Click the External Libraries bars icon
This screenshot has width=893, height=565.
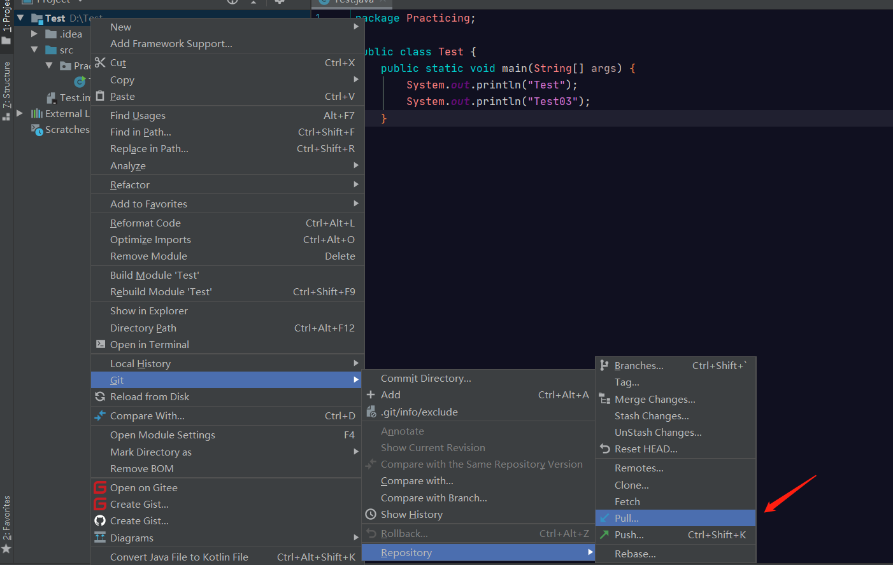coord(37,114)
